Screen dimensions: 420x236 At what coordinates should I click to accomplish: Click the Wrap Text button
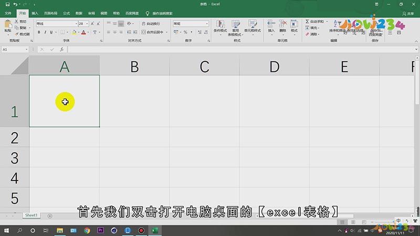(151, 24)
